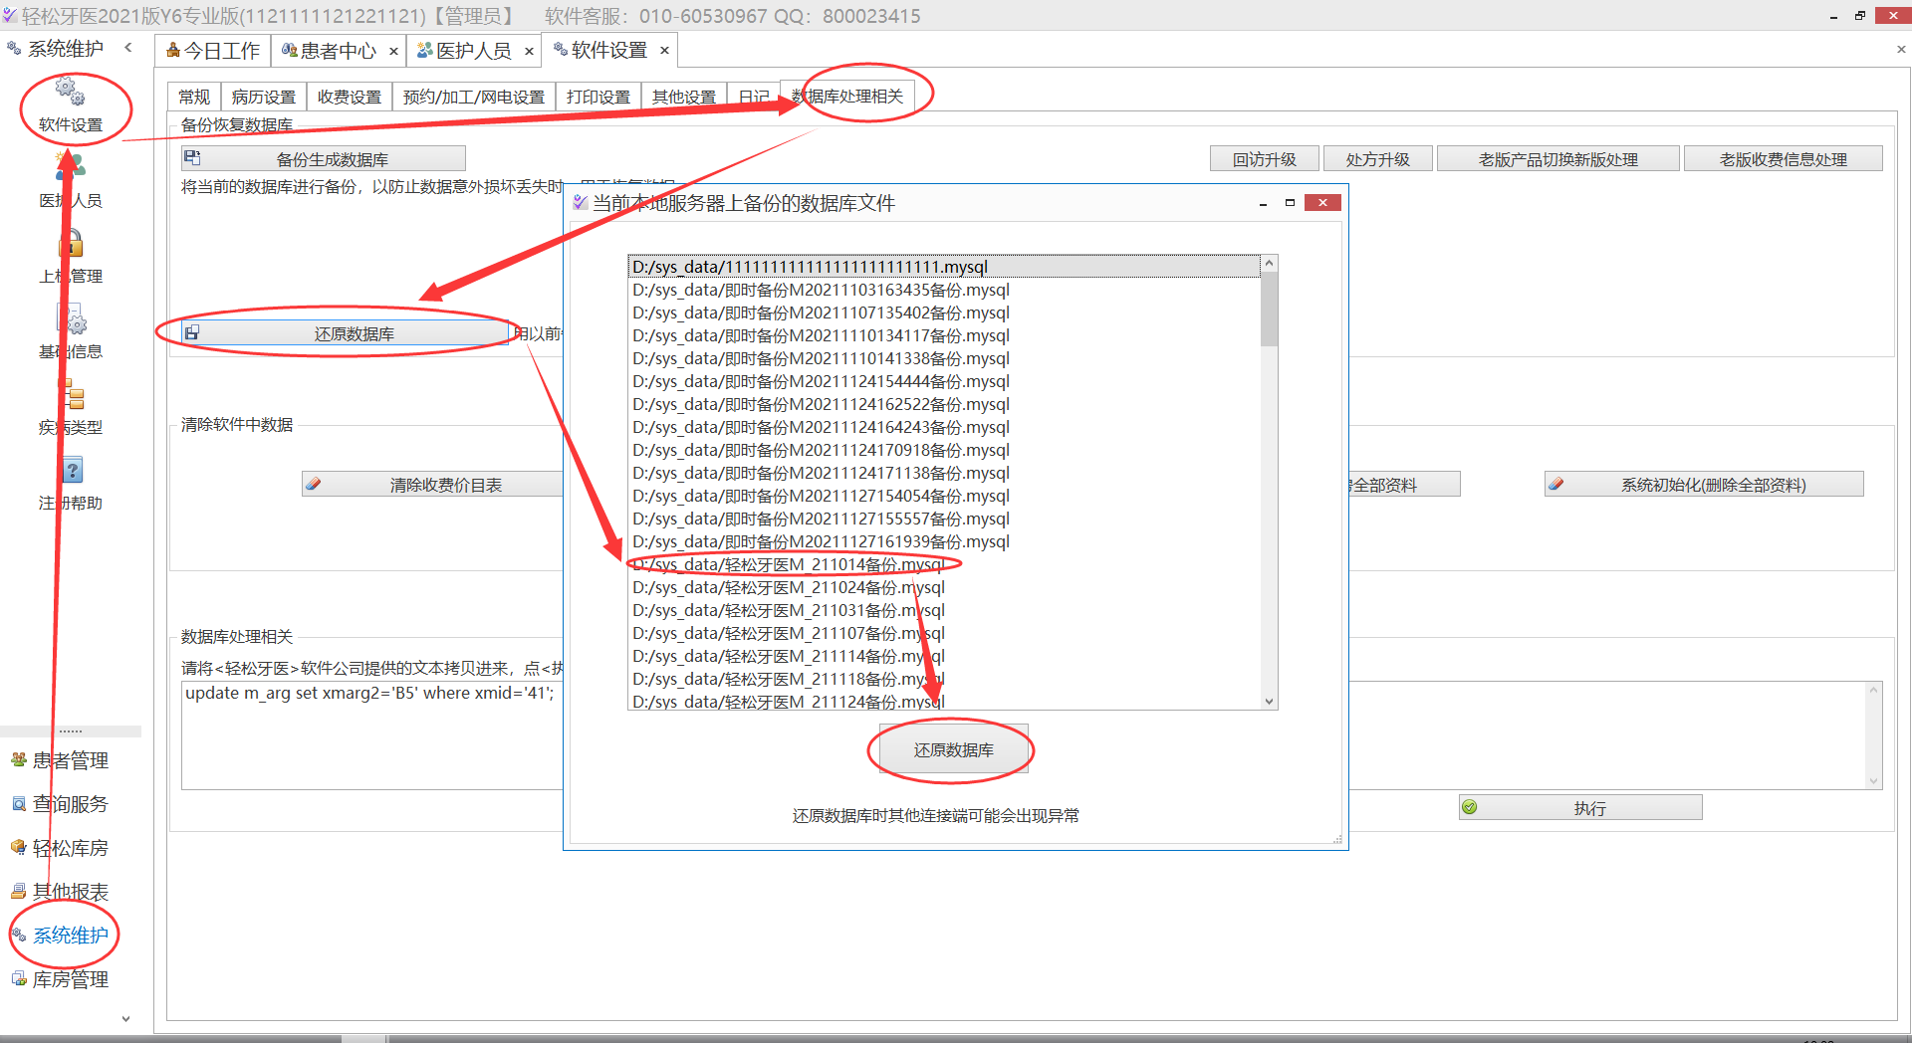
Task: Open 医护人员 sidebar icon
Action: [70, 169]
